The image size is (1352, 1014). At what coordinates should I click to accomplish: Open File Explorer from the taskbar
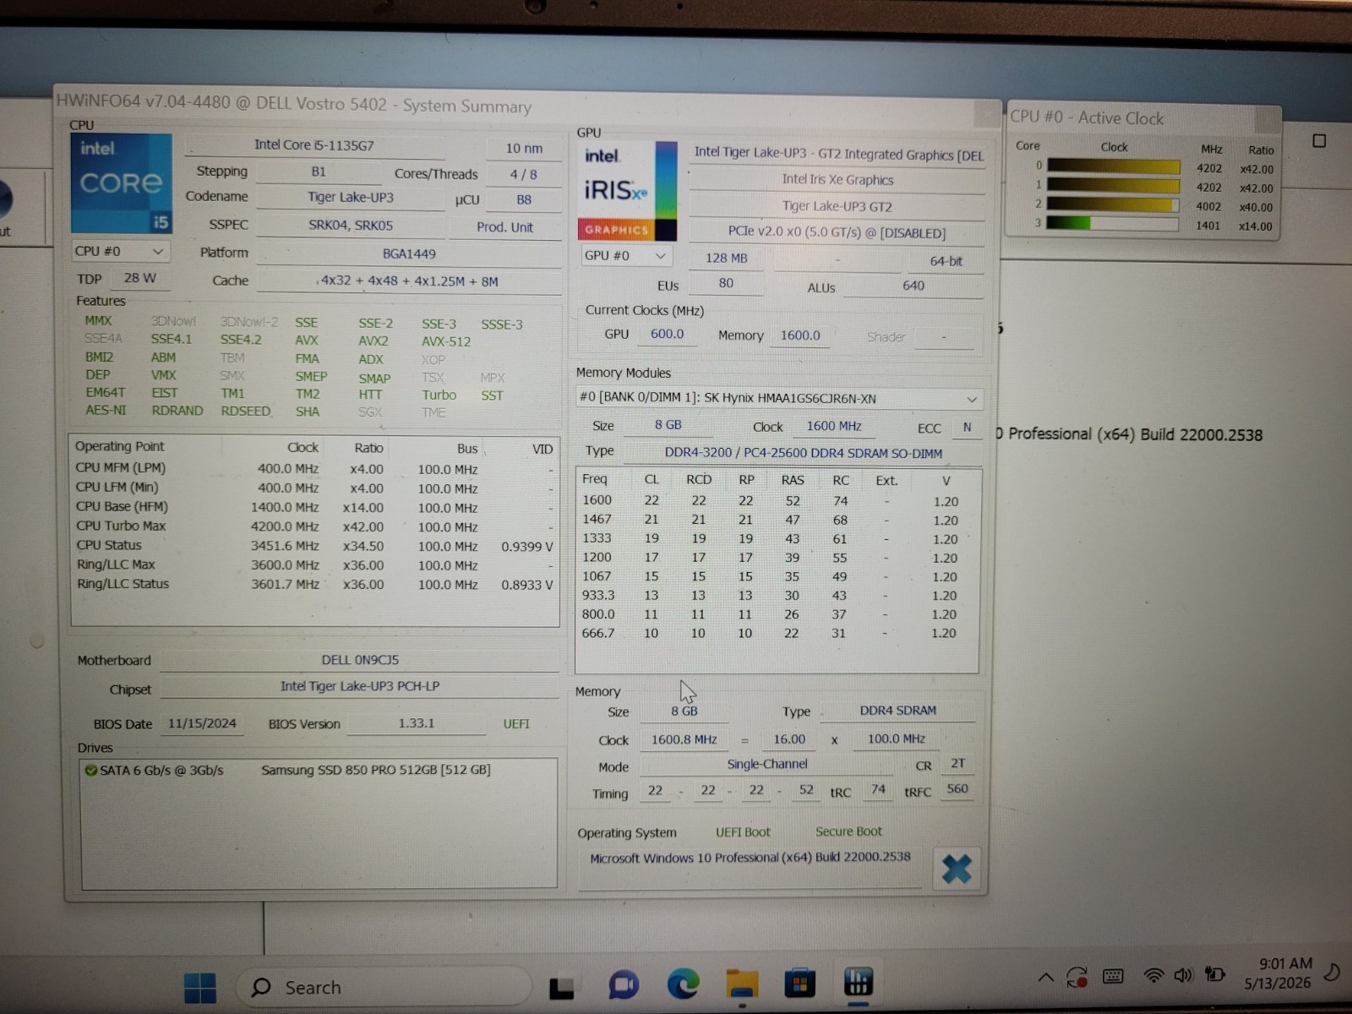[742, 984]
